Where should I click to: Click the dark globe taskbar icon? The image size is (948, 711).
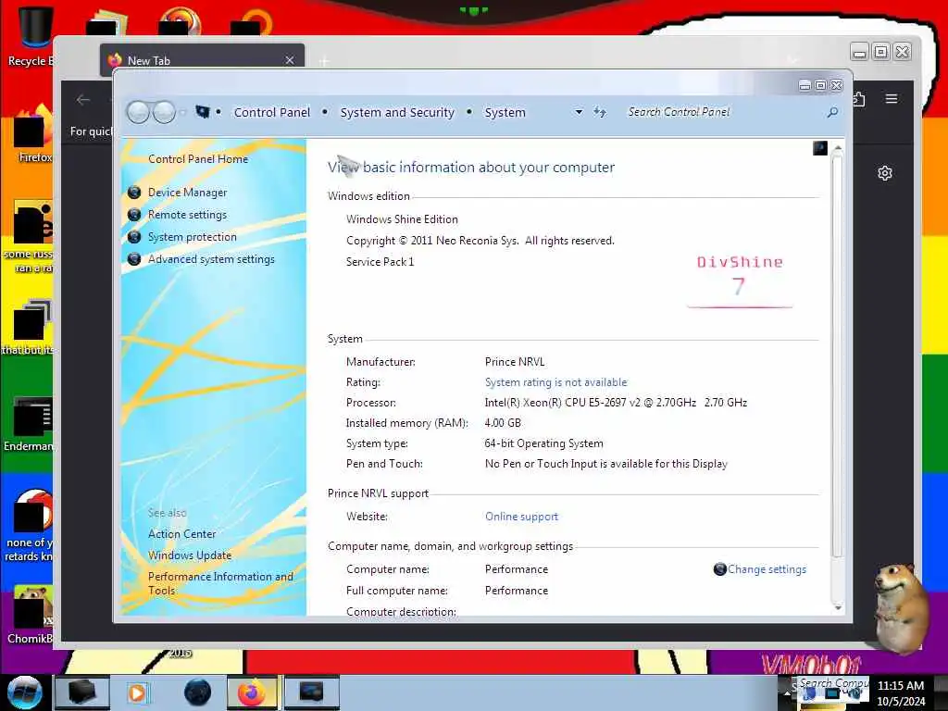[x=197, y=692]
